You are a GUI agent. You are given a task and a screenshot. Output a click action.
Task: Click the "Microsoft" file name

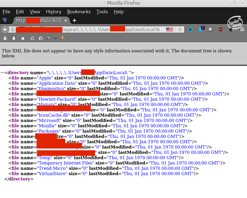coord(49,120)
